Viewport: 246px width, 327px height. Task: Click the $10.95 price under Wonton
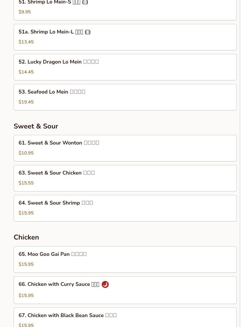26,153
